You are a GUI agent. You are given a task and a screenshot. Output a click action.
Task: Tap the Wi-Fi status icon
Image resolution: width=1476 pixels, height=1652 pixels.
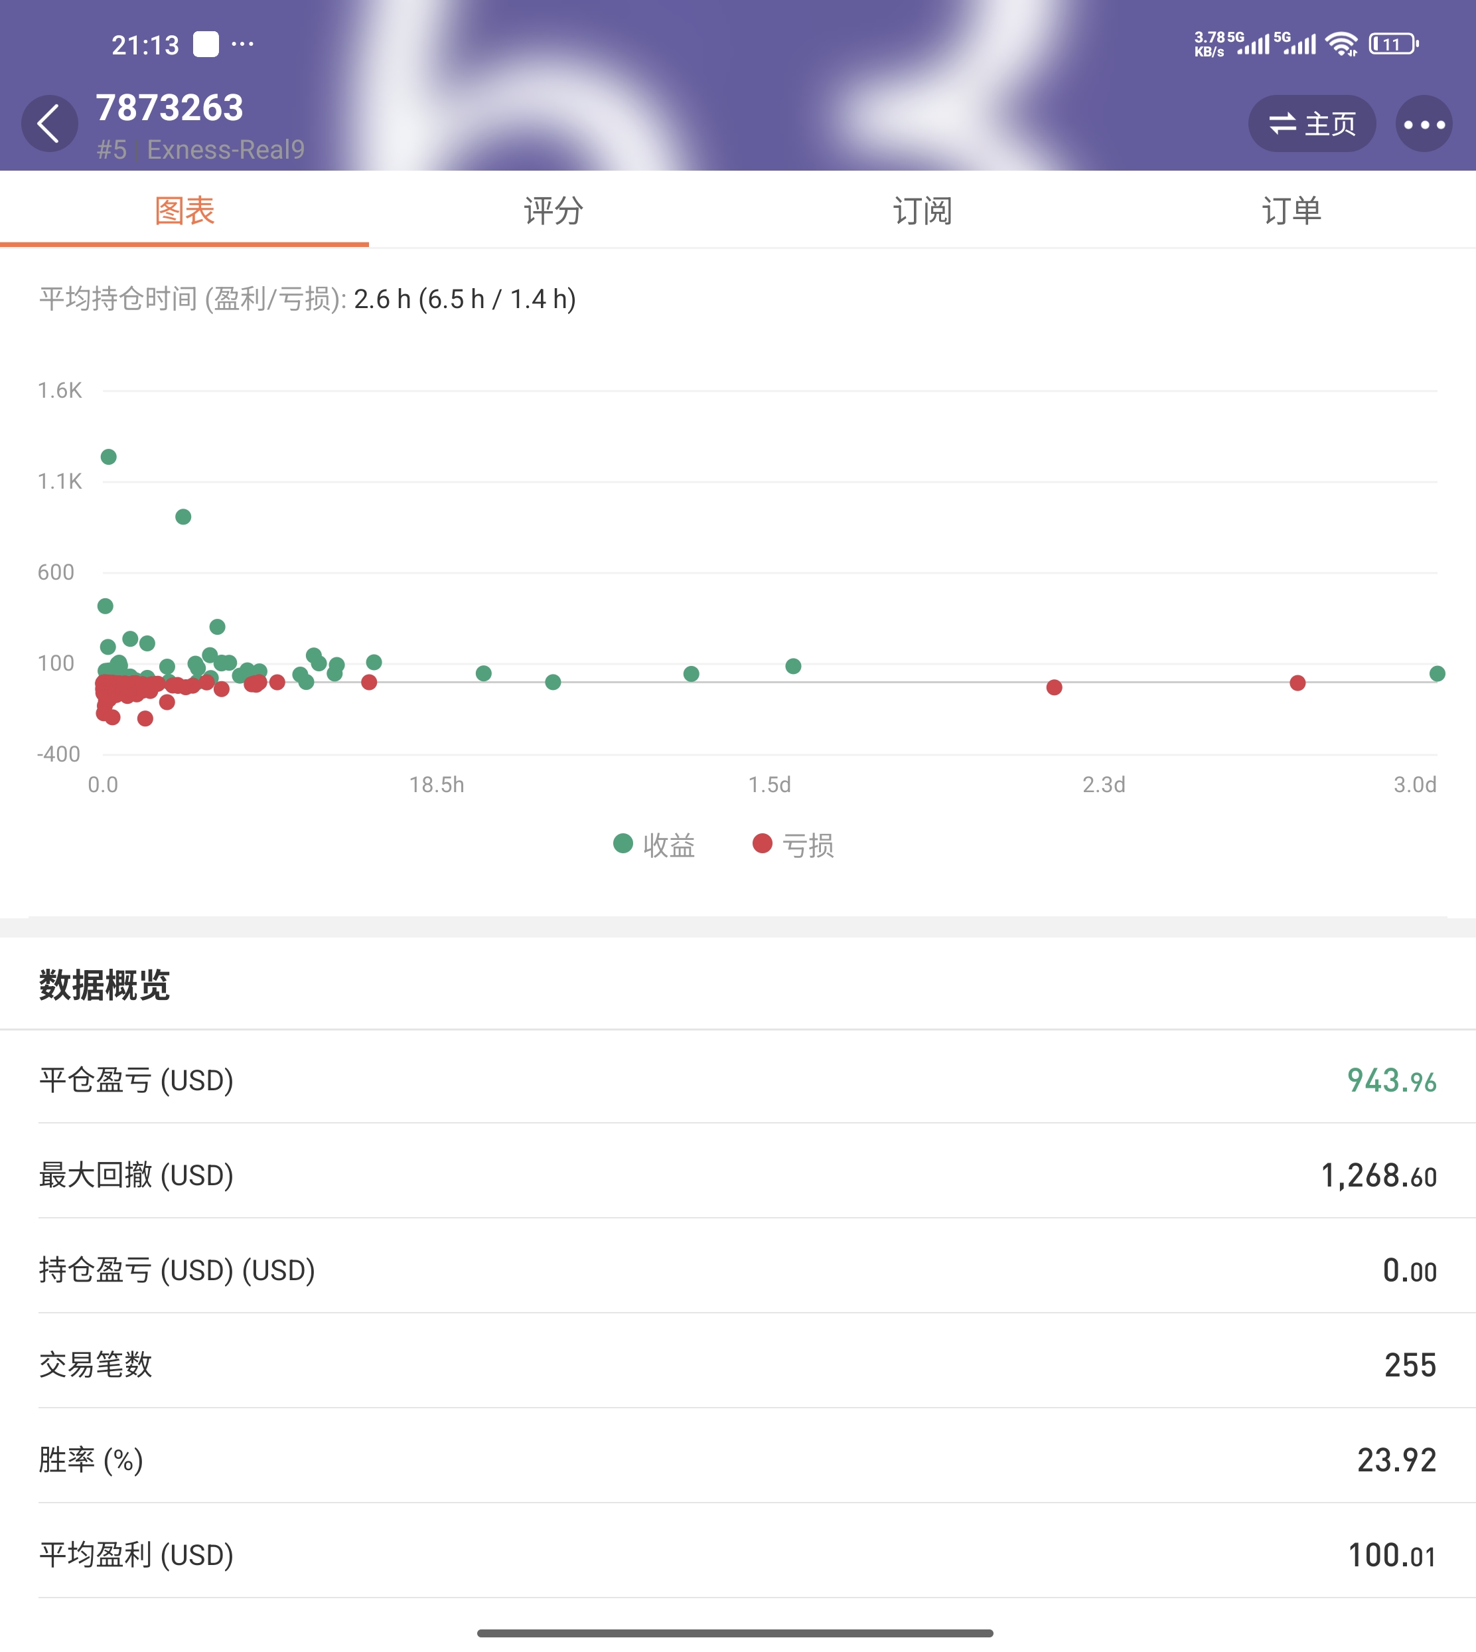click(1341, 44)
